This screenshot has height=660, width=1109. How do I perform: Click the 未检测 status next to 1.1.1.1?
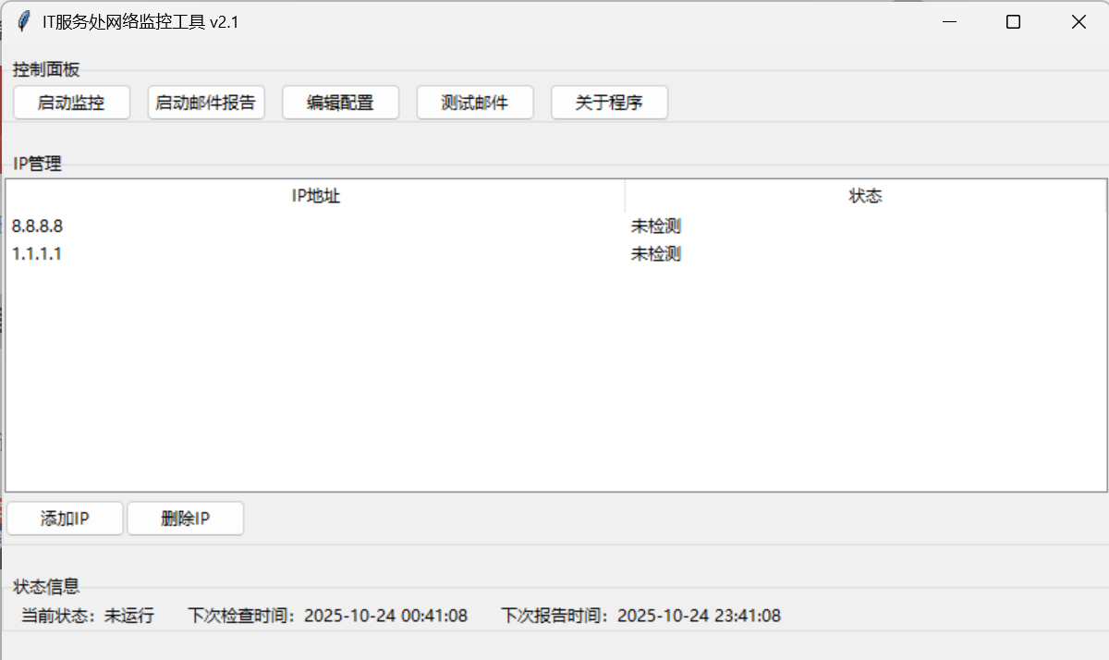[654, 253]
